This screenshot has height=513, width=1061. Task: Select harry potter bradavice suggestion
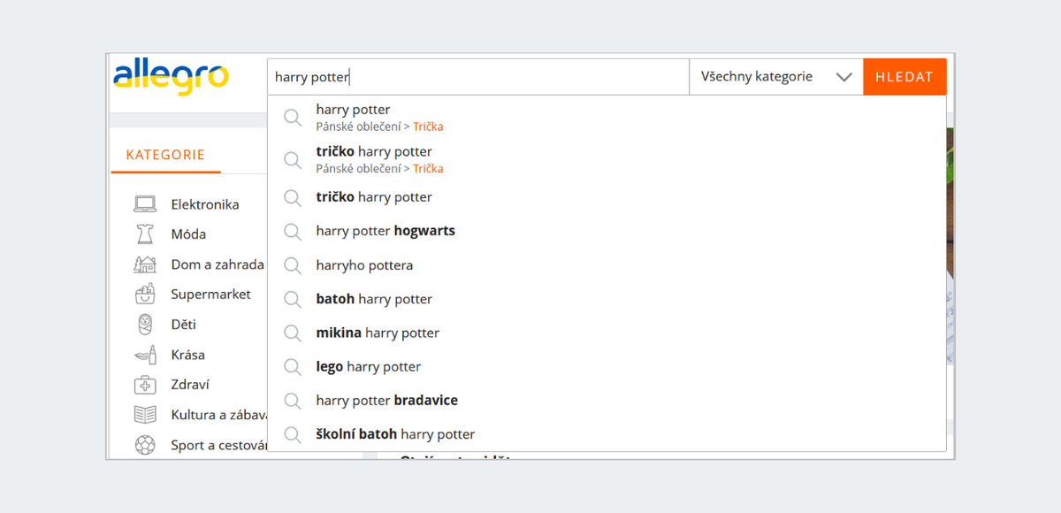607,401
